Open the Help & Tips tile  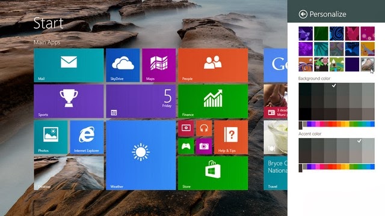231,137
